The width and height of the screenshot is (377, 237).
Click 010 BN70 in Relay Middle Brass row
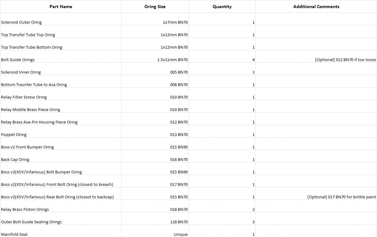155,107
